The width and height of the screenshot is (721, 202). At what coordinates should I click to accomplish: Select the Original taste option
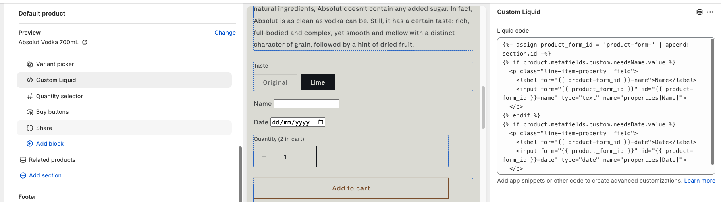coord(275,82)
